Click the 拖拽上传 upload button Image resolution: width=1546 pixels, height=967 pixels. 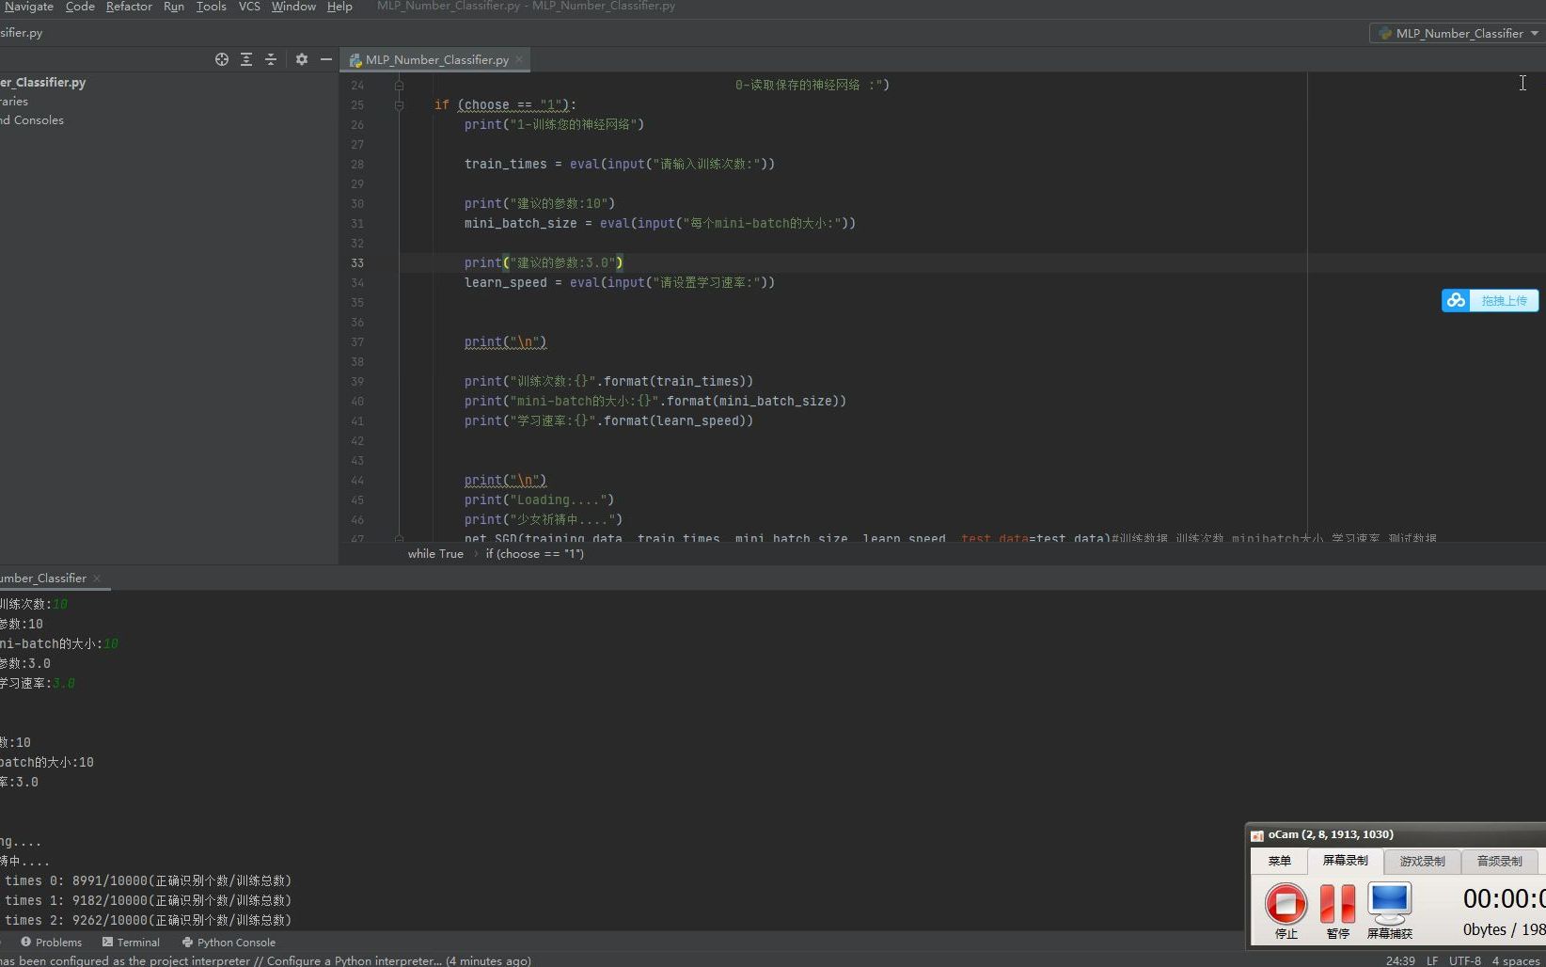point(1489,300)
